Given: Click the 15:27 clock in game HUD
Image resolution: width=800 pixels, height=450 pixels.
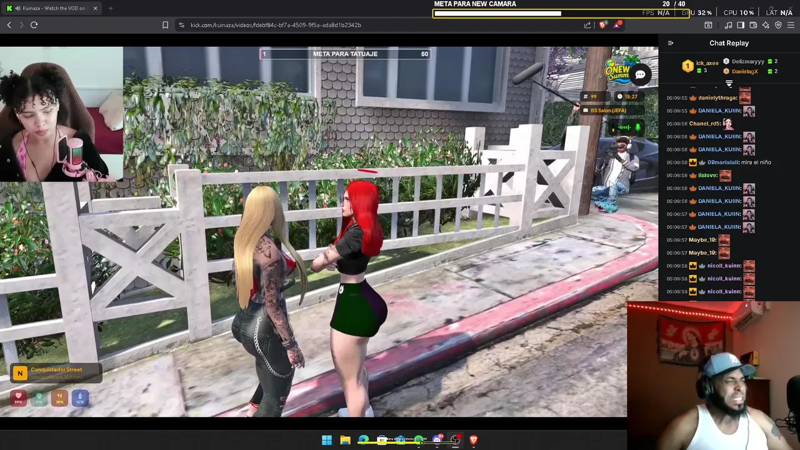Looking at the screenshot, I should click(631, 96).
